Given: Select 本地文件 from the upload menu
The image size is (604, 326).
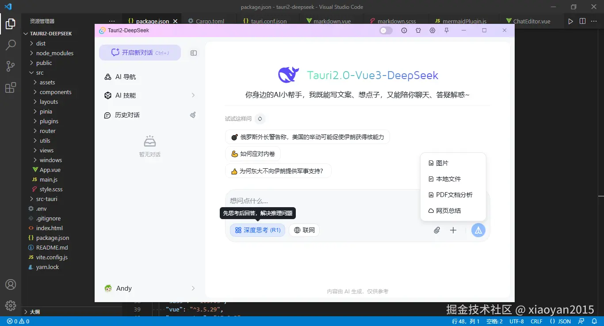Looking at the screenshot, I should tap(447, 178).
